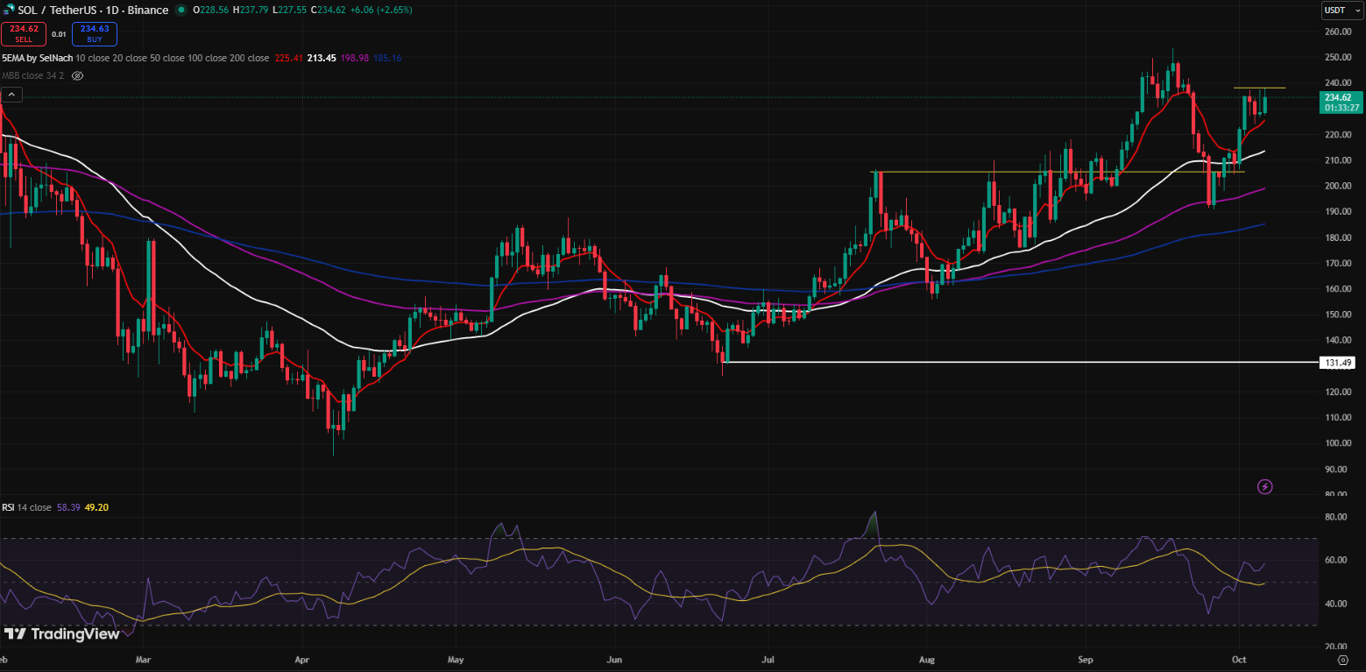Open the USDT currency dropdown

point(1334,11)
